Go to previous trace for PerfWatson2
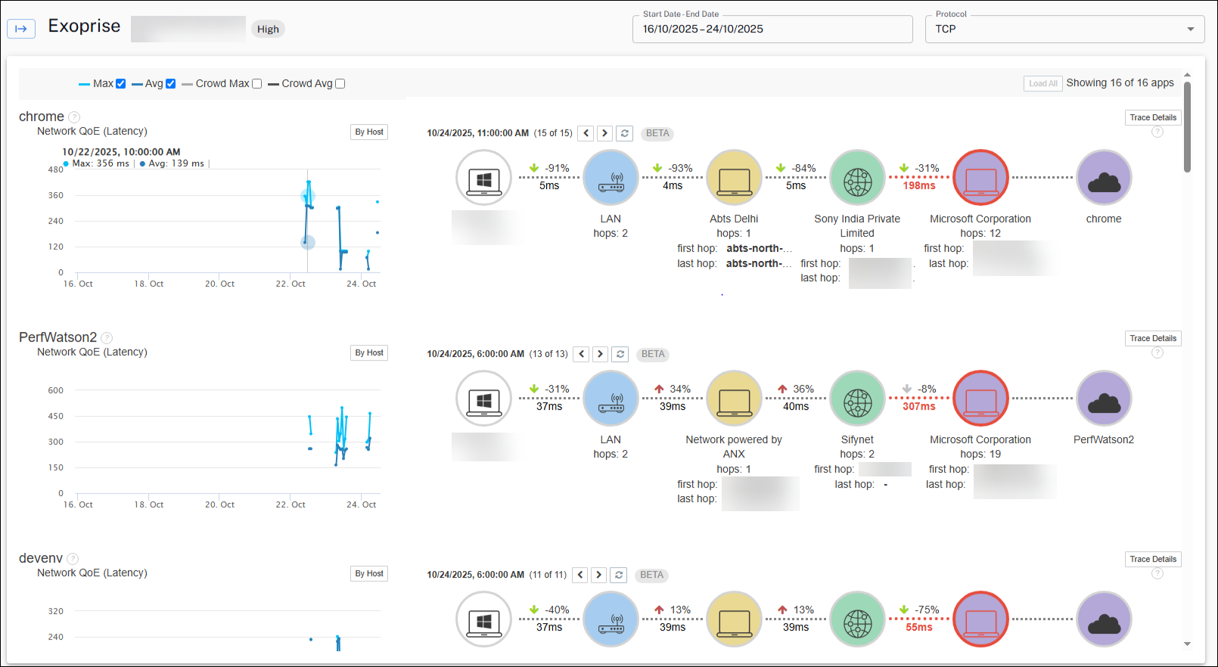This screenshot has width=1218, height=667. pyautogui.click(x=581, y=354)
